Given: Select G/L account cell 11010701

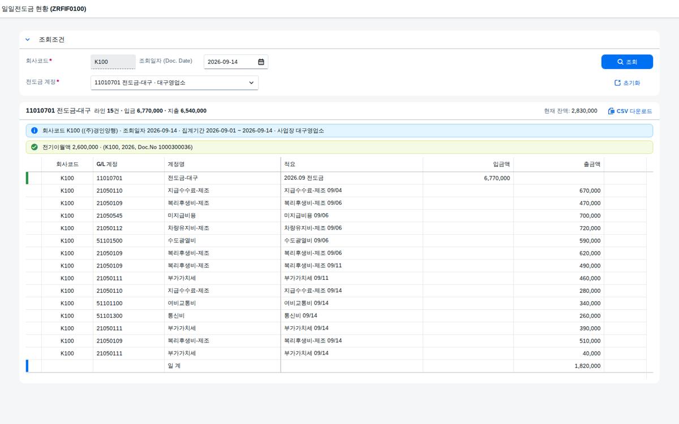Looking at the screenshot, I should pyautogui.click(x=128, y=178).
